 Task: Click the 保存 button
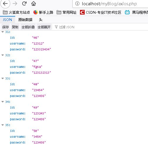pos(6,27)
